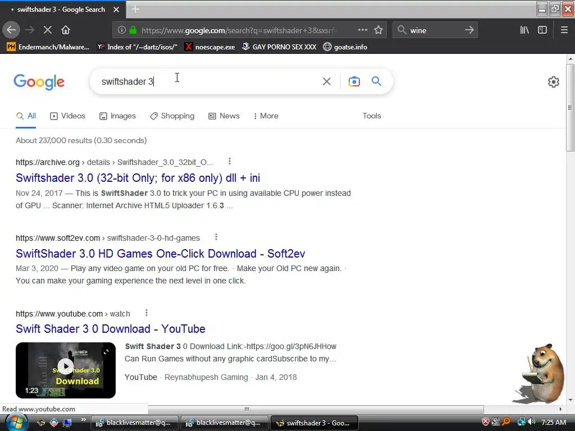
Task: Open Index of /~dartz/isos/ bookmark
Action: (138, 47)
